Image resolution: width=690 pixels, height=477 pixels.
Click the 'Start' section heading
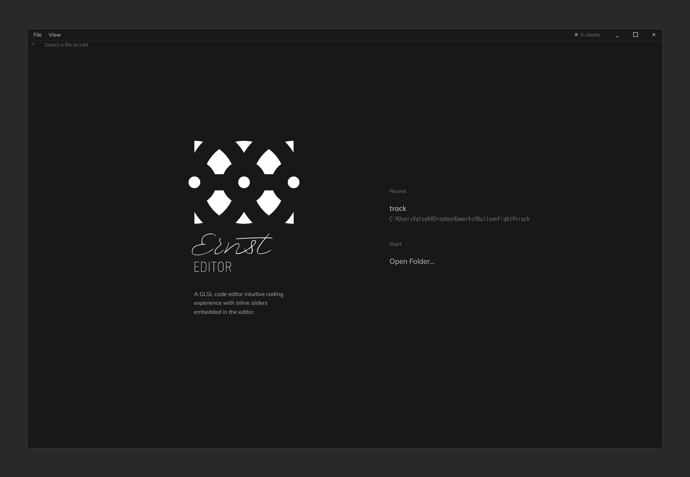(395, 244)
